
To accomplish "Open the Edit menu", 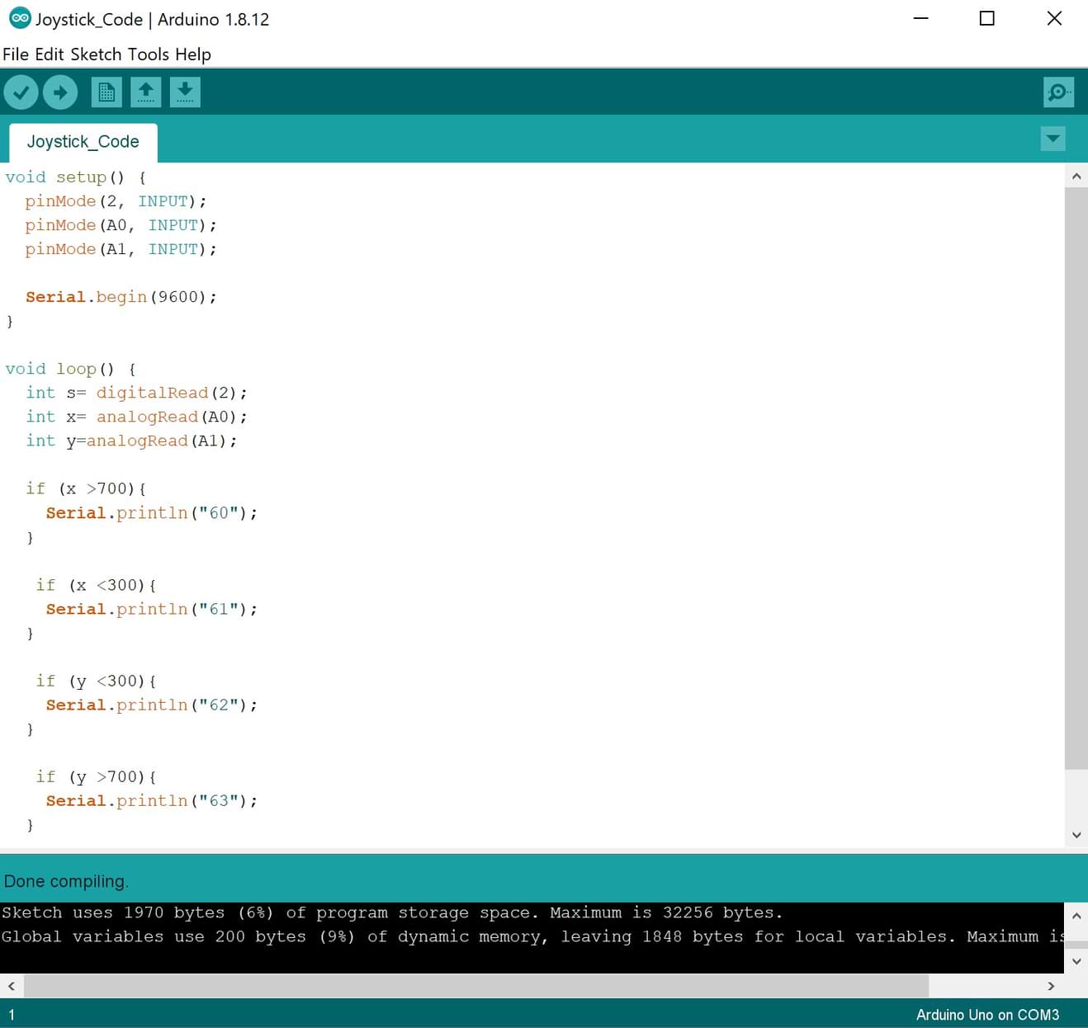I will pyautogui.click(x=50, y=54).
